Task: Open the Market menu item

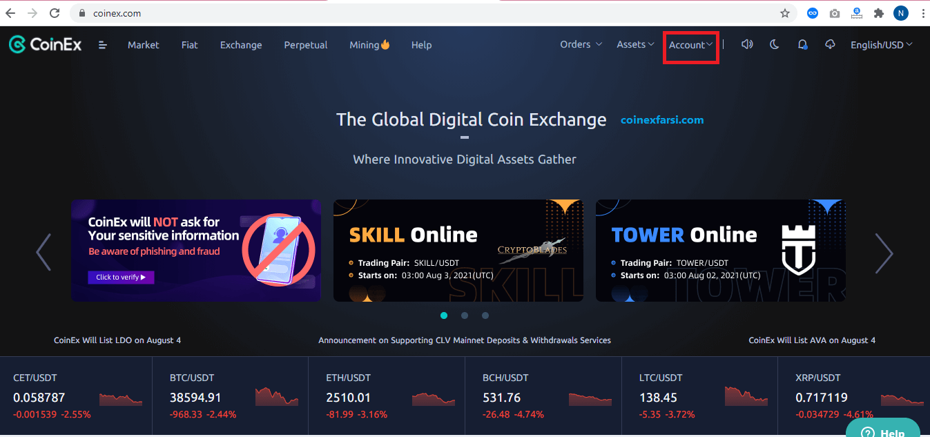Action: (143, 45)
